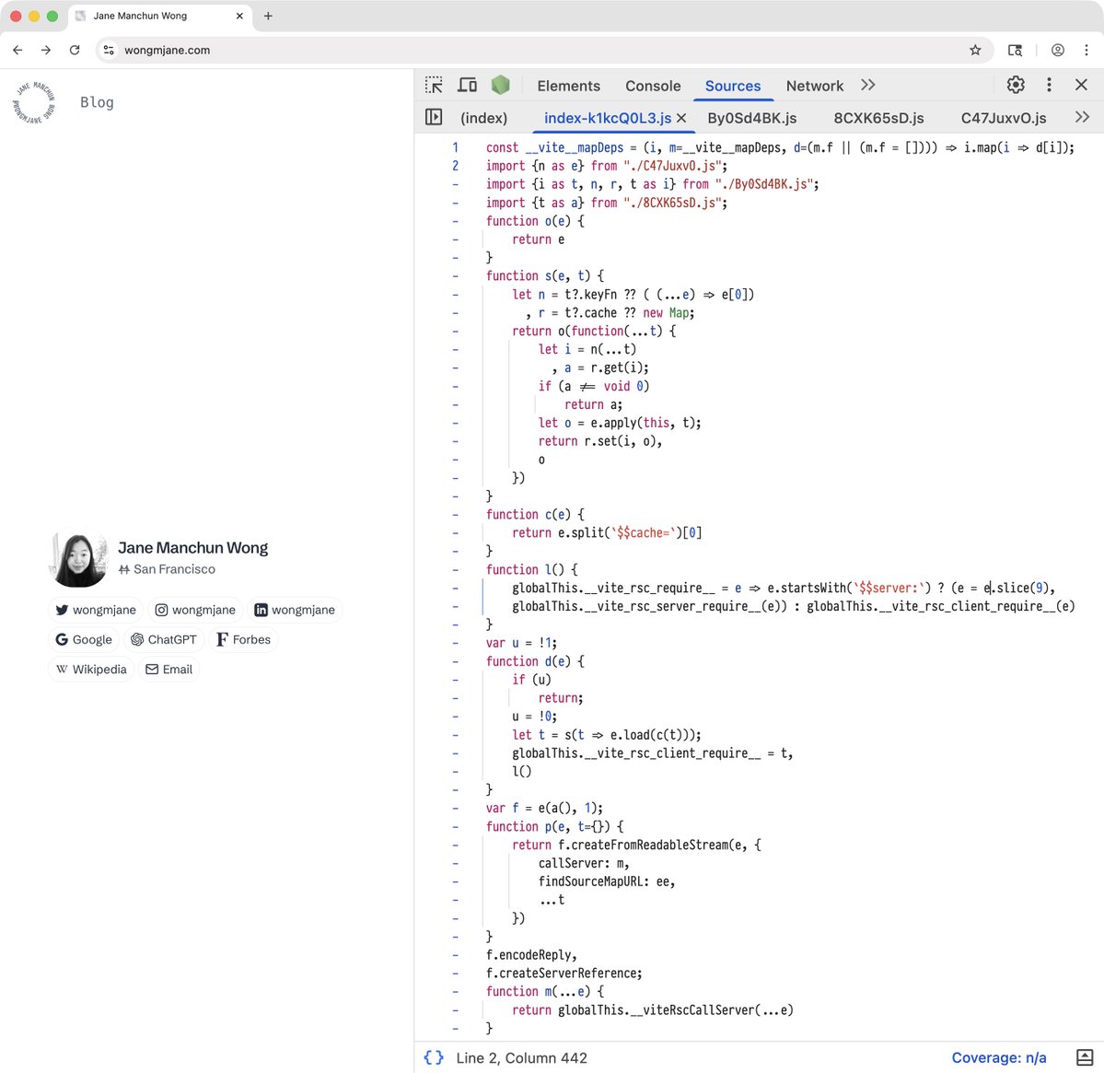Viewport: 1104px width, 1073px height.
Task: Go back in browser history
Action: tap(17, 50)
